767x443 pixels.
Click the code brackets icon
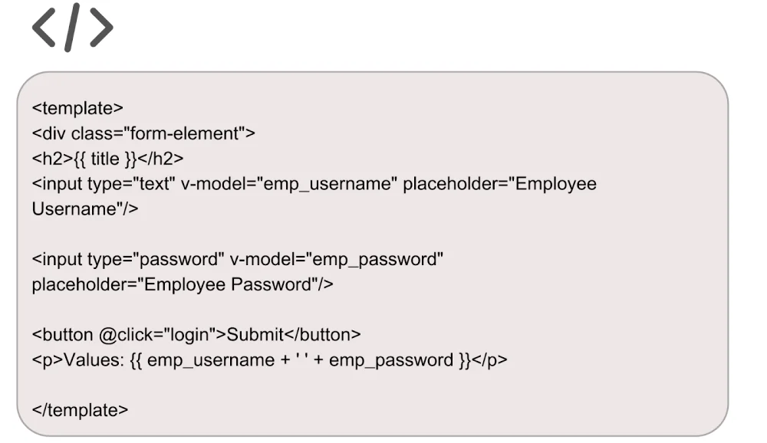[x=73, y=28]
